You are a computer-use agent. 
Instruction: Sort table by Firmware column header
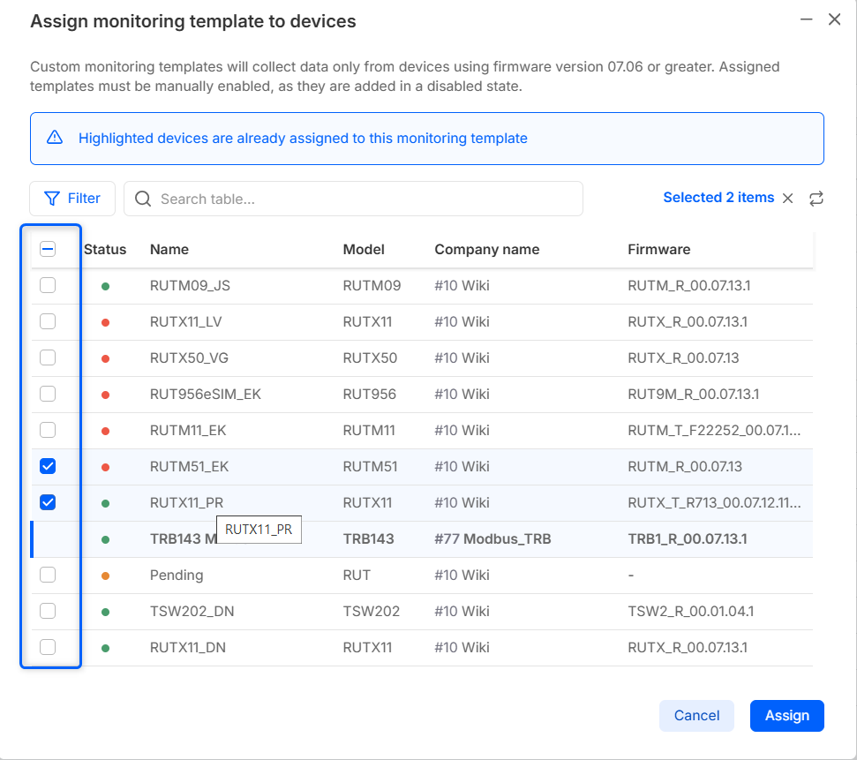(658, 250)
